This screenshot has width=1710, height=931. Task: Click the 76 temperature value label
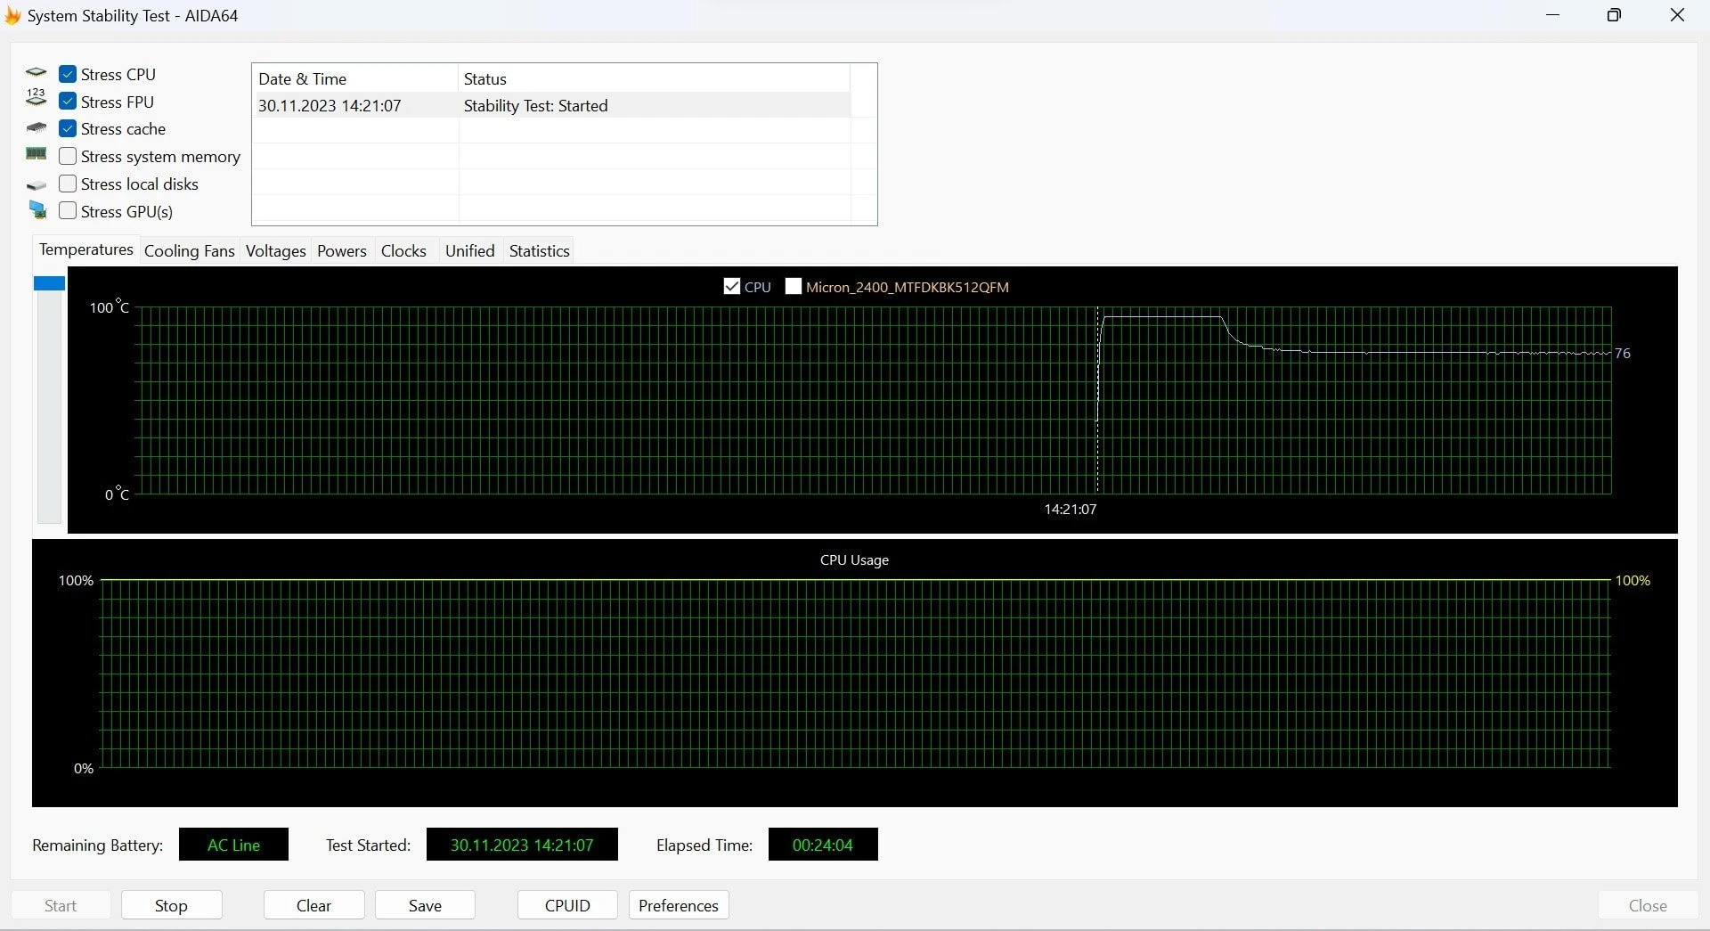point(1623,353)
